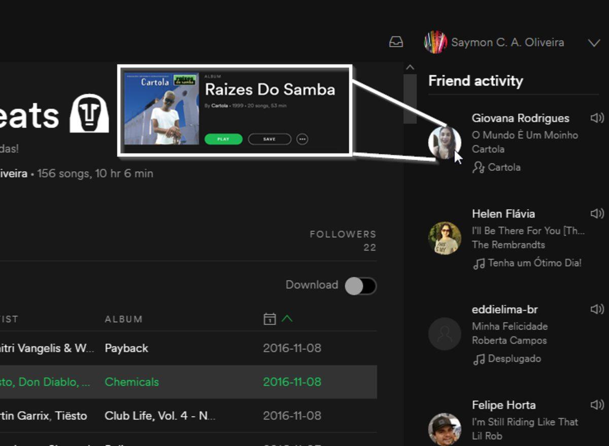Click the up arrow on the scrollbar
Screen dimensions: 609x446
[x=411, y=66]
